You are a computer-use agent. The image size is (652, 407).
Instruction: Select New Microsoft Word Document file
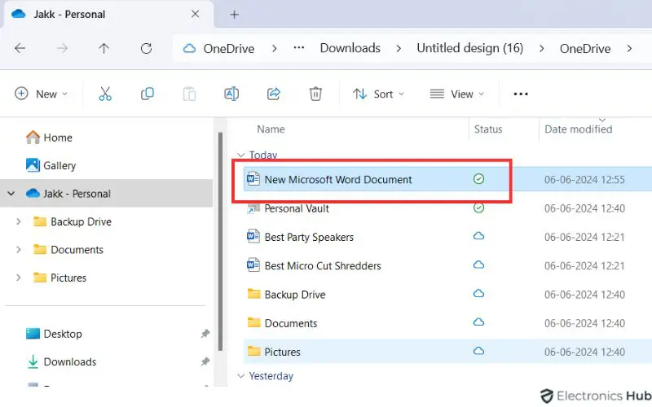click(x=338, y=179)
